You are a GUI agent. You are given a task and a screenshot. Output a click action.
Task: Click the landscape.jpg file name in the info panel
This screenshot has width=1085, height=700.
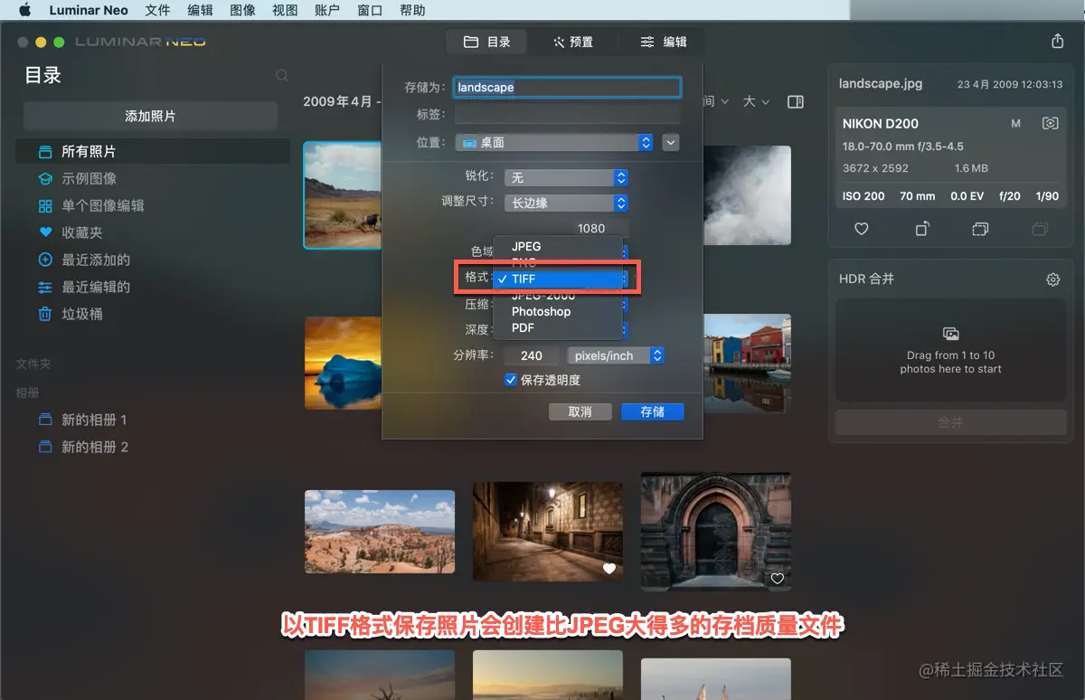[881, 83]
